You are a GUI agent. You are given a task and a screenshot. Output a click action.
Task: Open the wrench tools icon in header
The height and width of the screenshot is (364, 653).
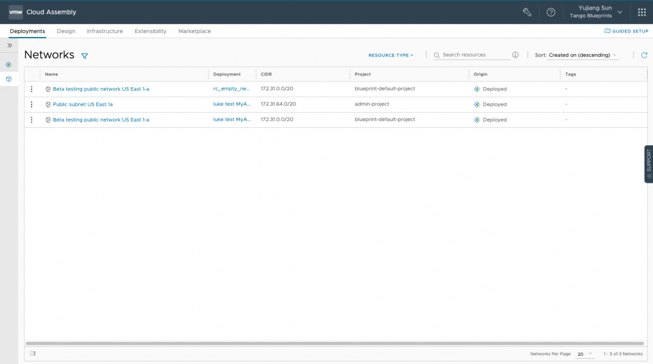click(527, 12)
